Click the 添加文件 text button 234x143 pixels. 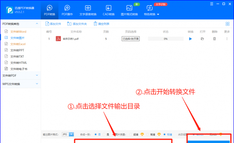click(x=55, y=24)
